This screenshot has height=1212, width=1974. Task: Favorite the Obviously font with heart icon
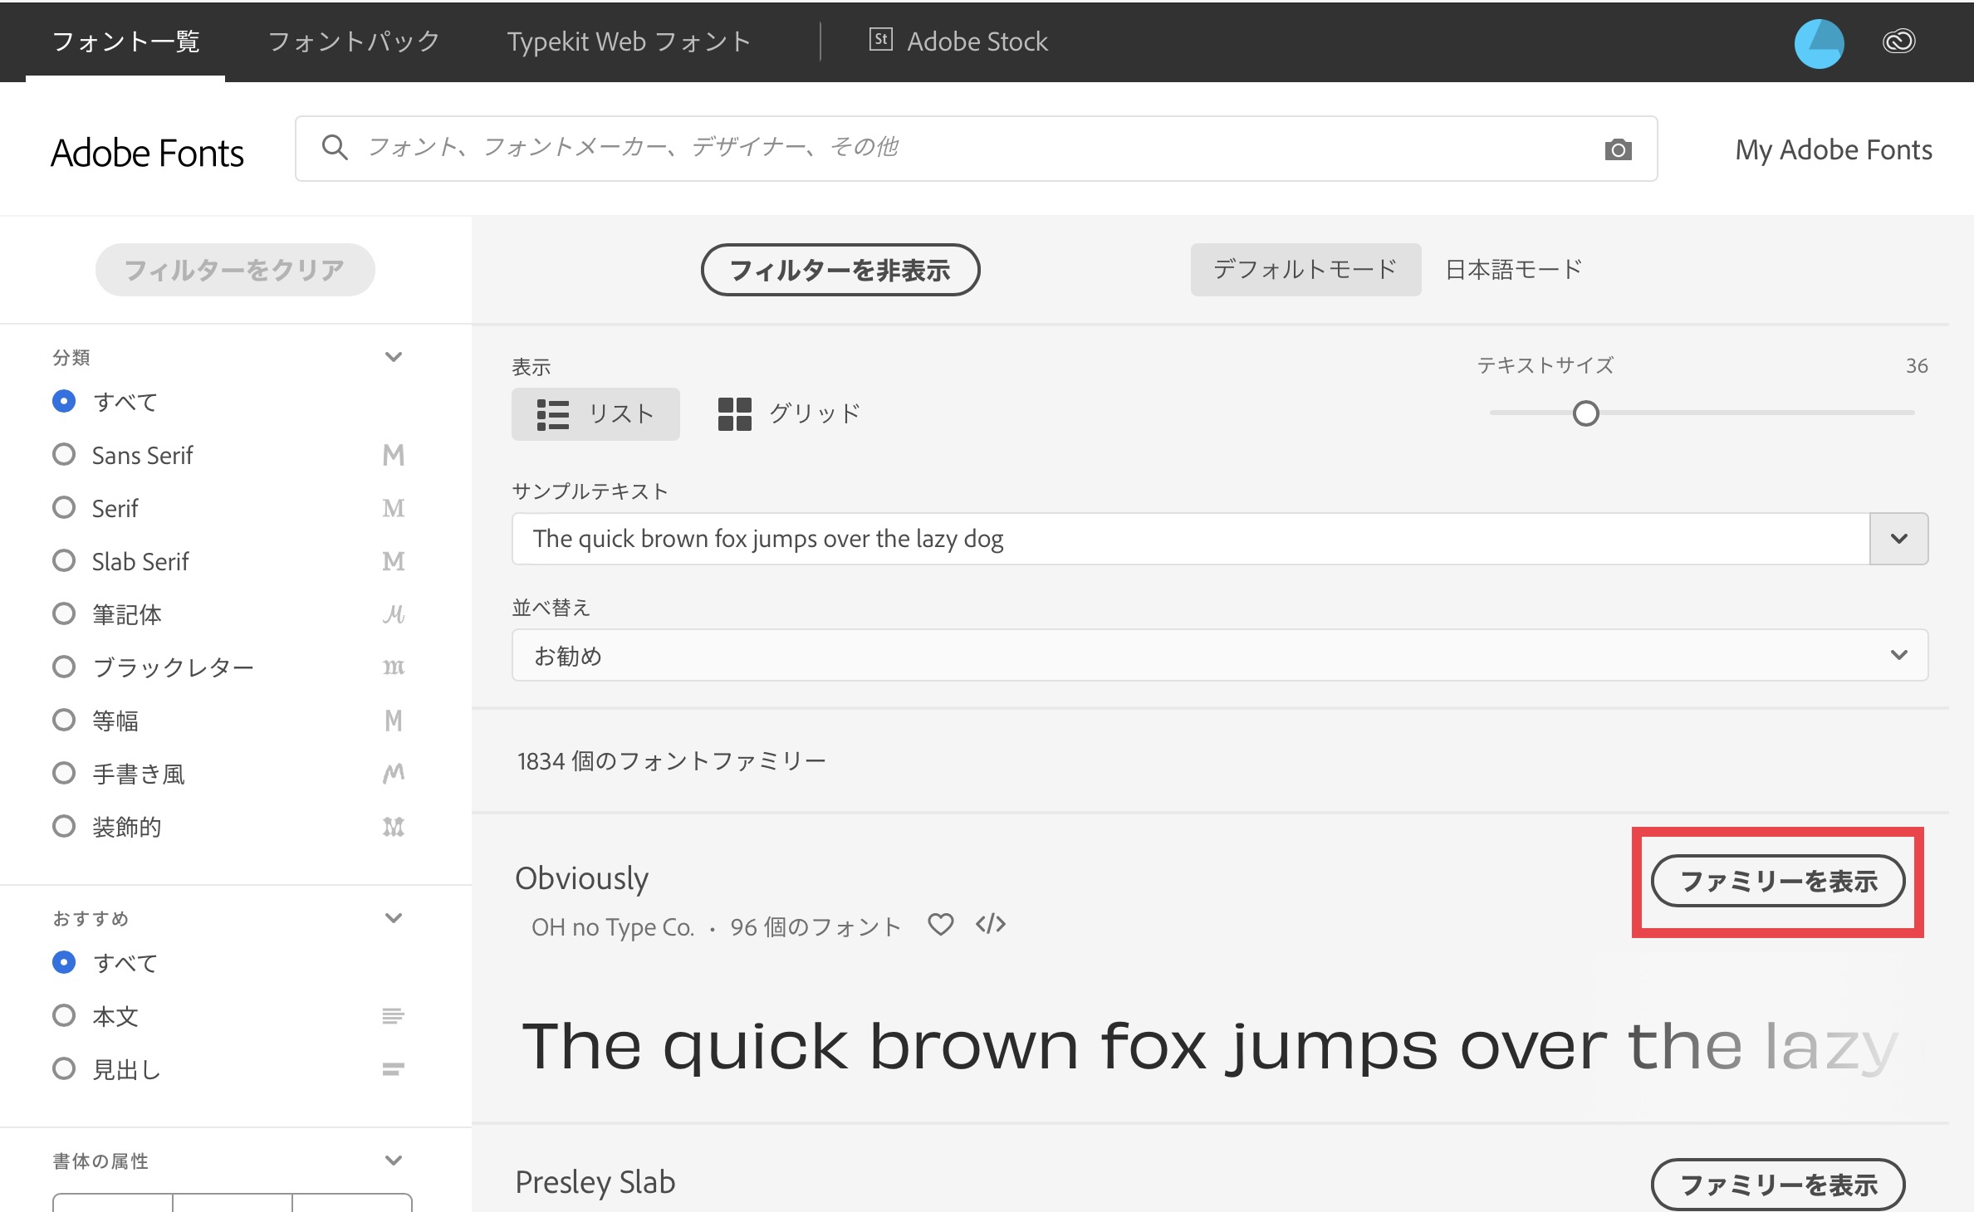point(940,924)
